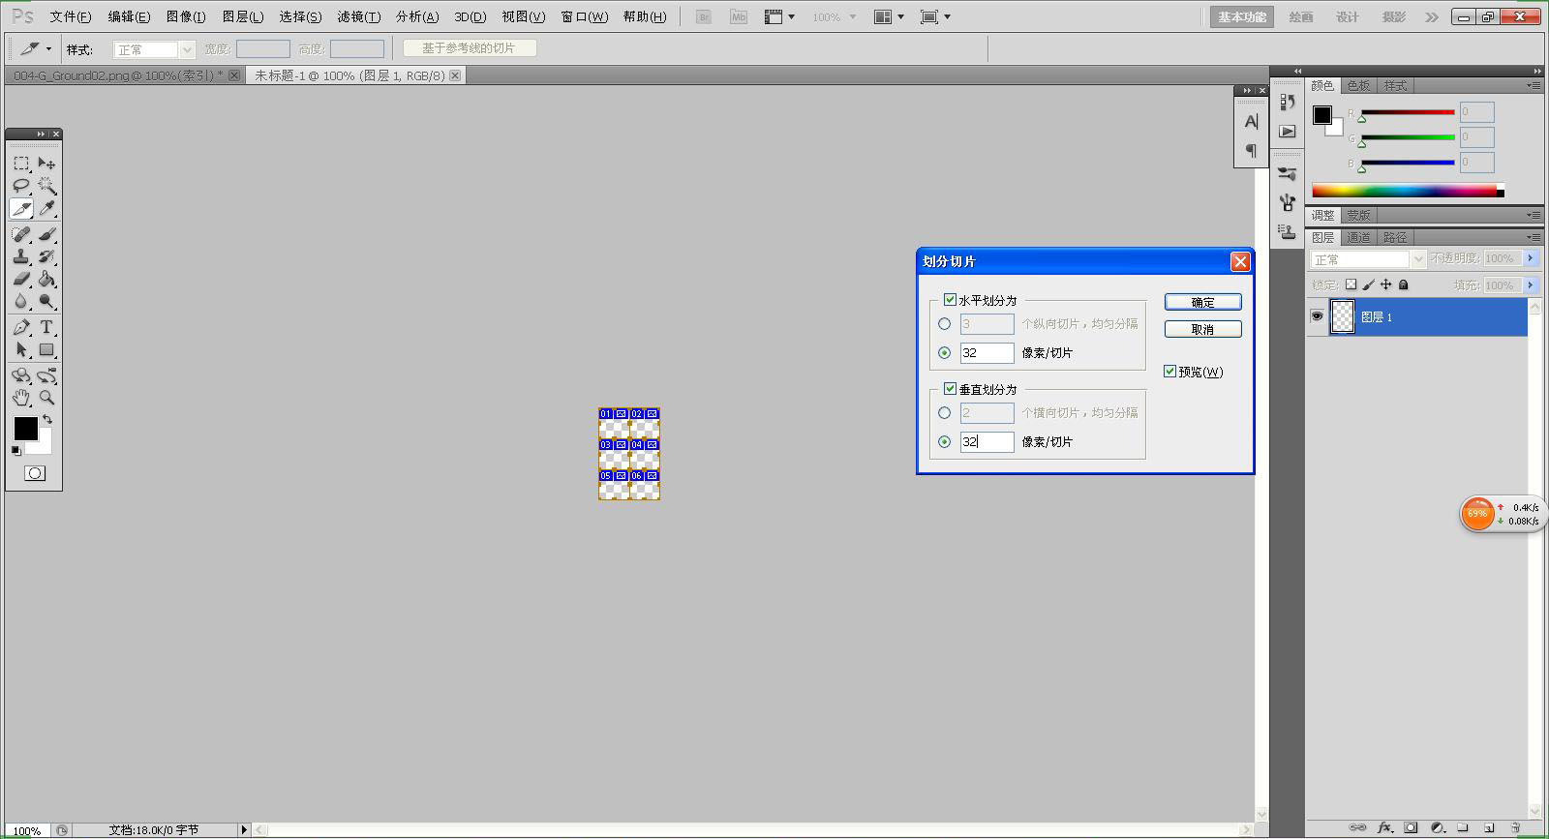The height and width of the screenshot is (839, 1549).
Task: Uncheck the 垂直划分为 checkbox
Action: (950, 389)
